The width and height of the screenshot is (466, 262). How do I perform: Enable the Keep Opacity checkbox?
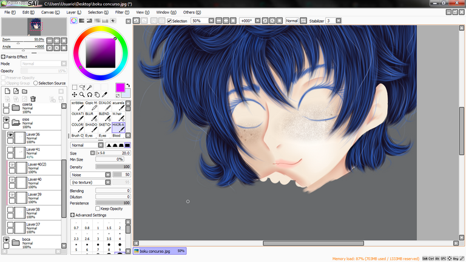[98, 209]
